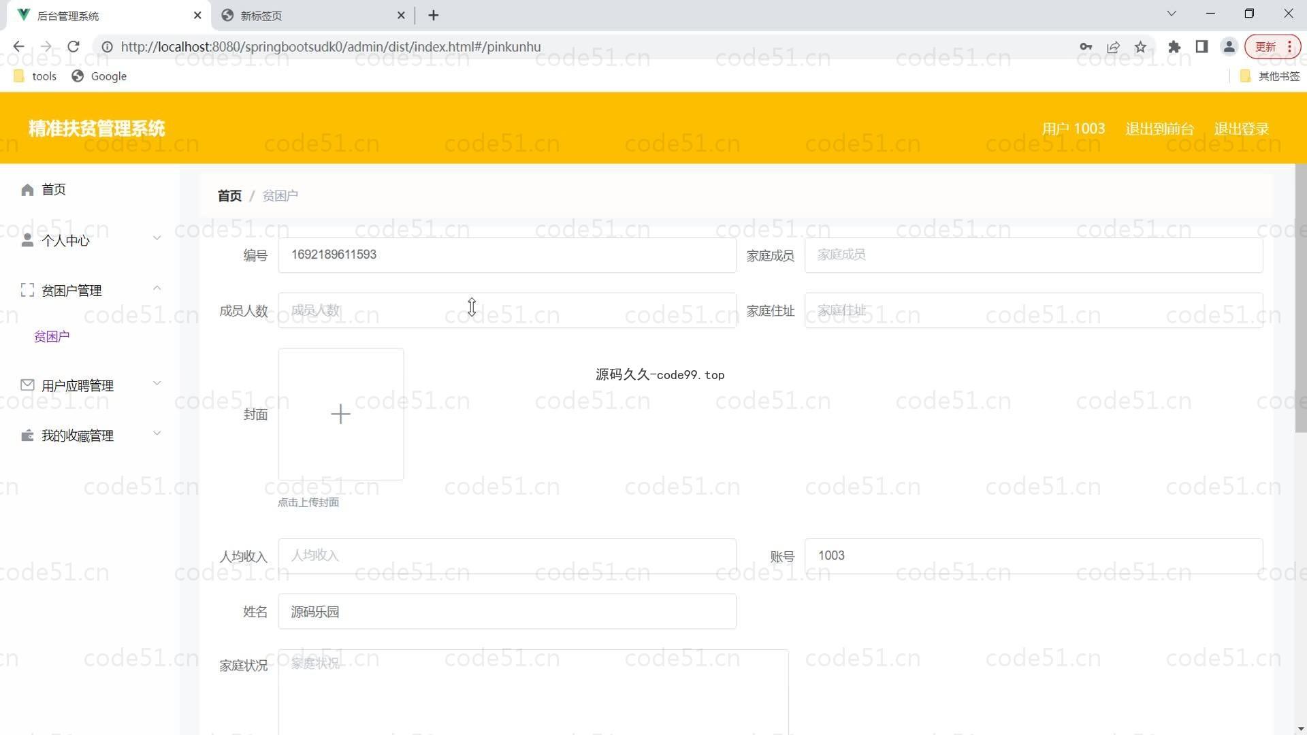This screenshot has height=735, width=1307.
Task: Click the 首页 breadcrumb link
Action: [x=229, y=196]
